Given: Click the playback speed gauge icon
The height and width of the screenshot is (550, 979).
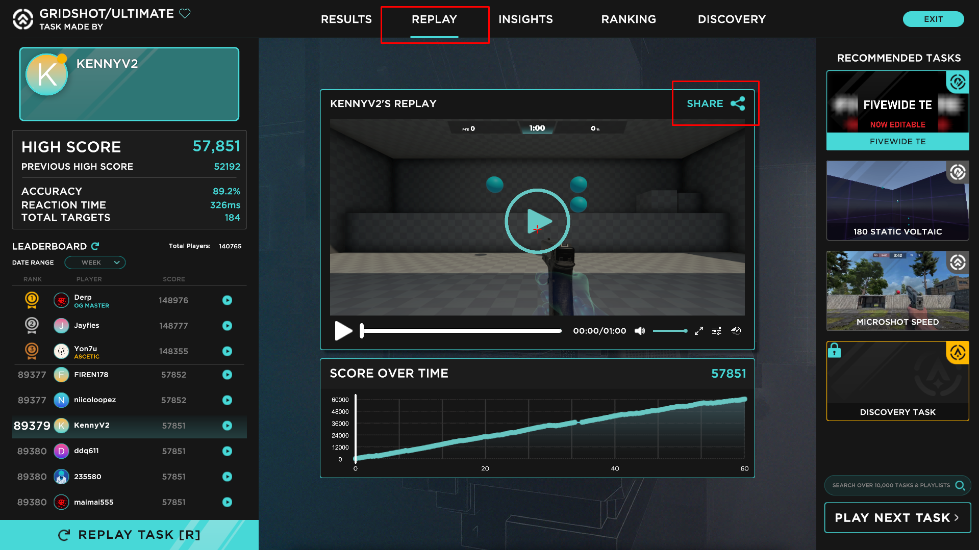Looking at the screenshot, I should tap(736, 331).
